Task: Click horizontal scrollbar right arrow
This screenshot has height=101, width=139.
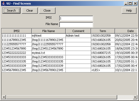Action: (x=135, y=97)
